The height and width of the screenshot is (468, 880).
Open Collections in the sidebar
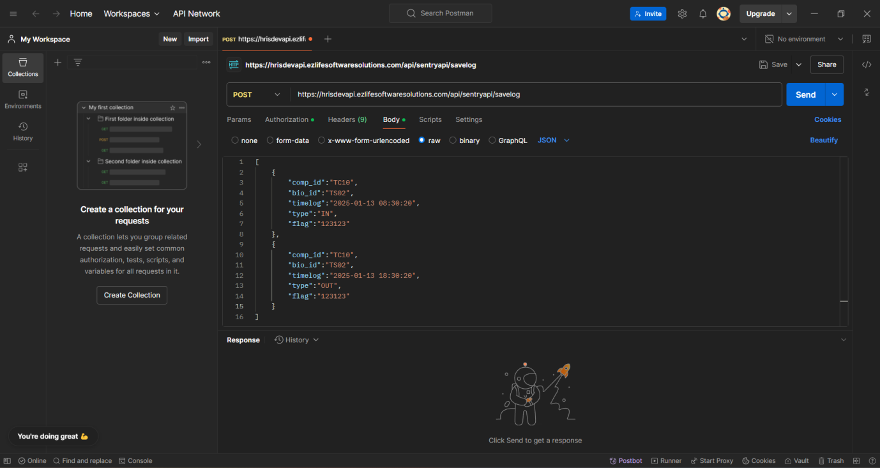[23, 68]
